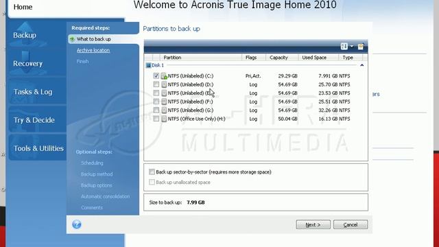This screenshot has width=439, height=247.
Task: Collapse the Disk 1 group arrow
Action: [x=361, y=65]
